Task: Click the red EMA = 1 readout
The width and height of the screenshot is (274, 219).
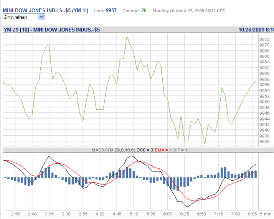Action: pyautogui.click(x=163, y=150)
